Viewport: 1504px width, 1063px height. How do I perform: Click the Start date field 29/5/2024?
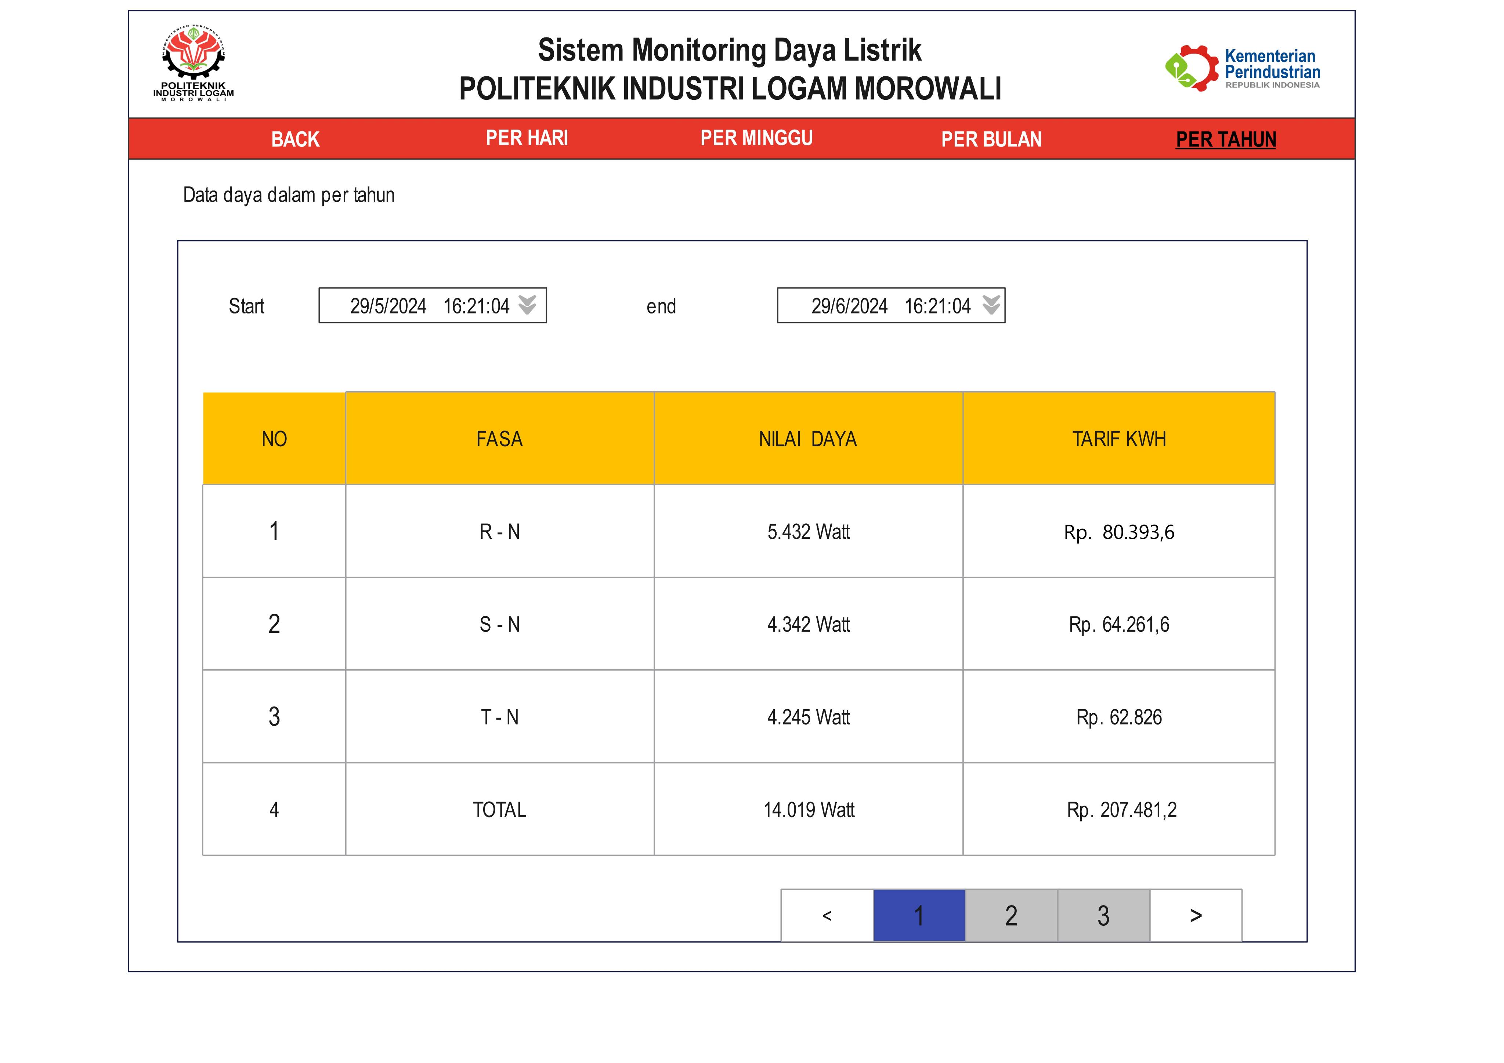(432, 305)
